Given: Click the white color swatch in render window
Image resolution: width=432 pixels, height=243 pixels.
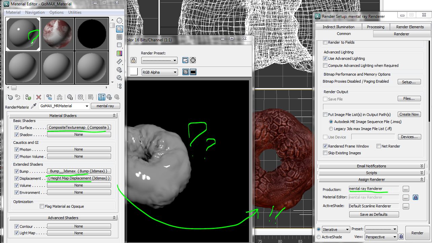Looking at the screenshot, I should click(x=134, y=72).
